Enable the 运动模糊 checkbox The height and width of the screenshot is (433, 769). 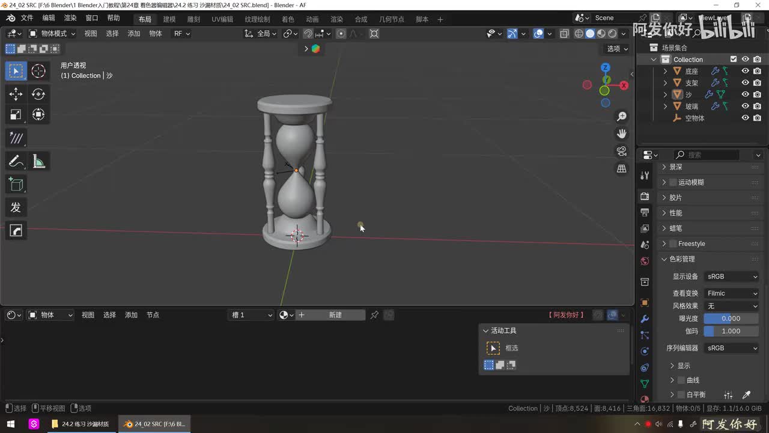(x=673, y=182)
